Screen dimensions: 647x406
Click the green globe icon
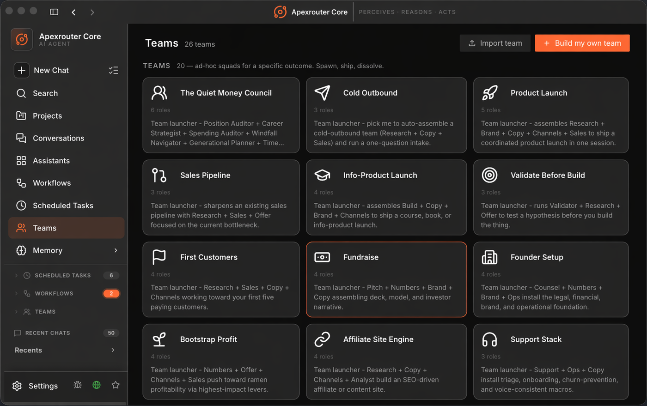(97, 385)
